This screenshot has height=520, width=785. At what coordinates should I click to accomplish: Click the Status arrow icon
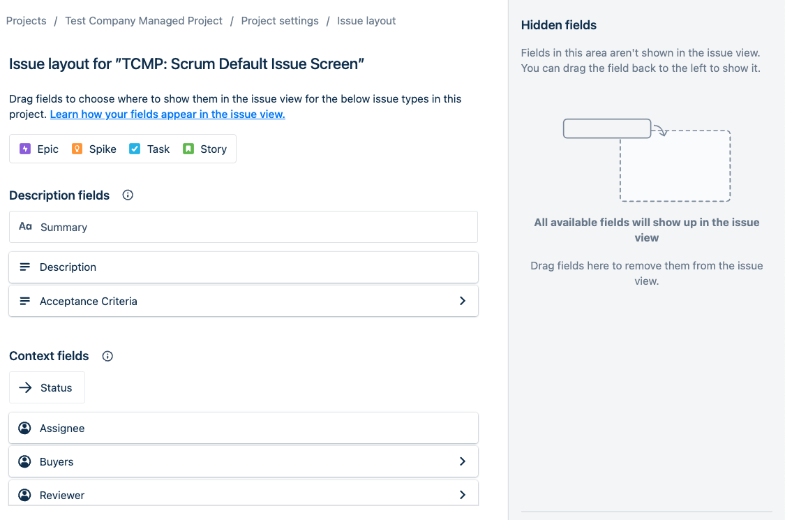25,388
